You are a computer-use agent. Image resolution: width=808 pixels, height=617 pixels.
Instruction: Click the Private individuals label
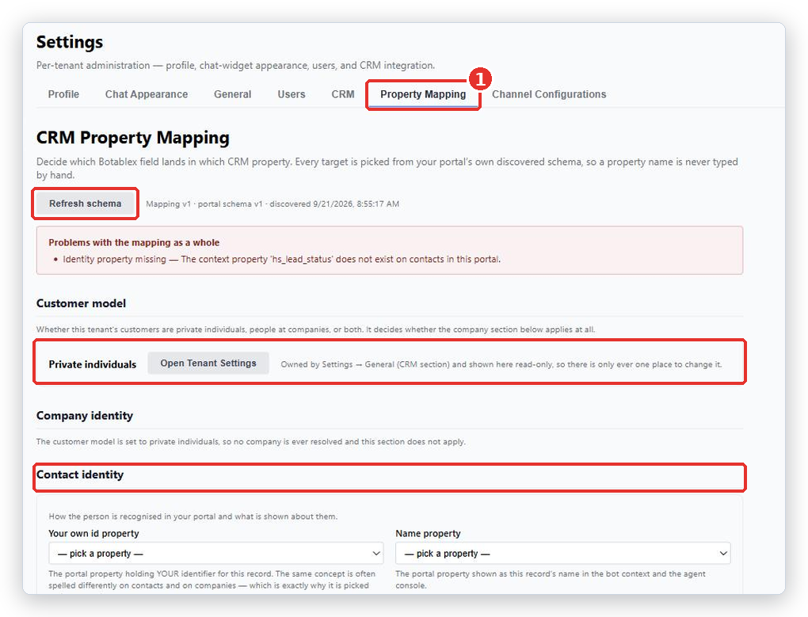click(93, 364)
